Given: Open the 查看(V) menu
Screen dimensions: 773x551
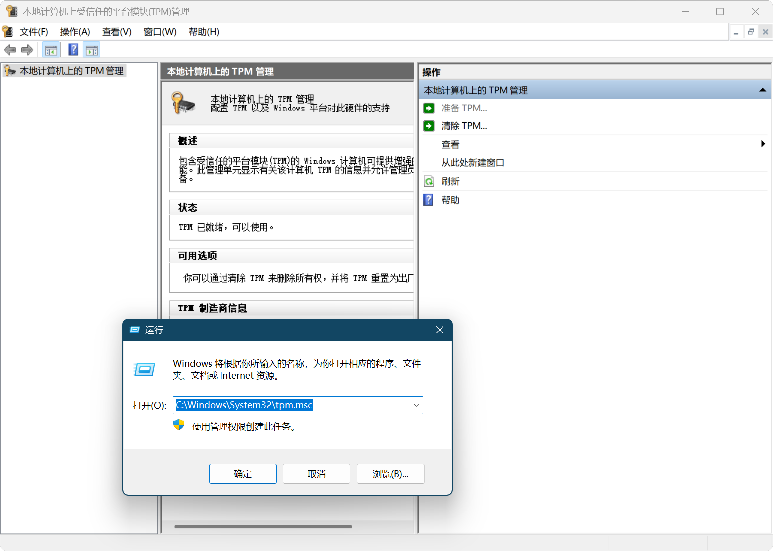Looking at the screenshot, I should click(117, 32).
